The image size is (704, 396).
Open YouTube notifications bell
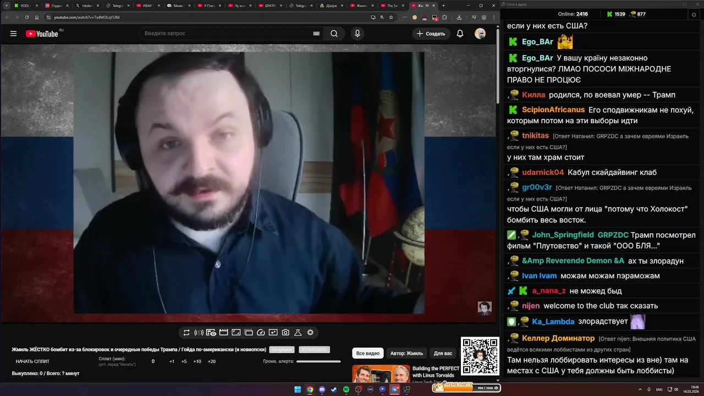click(460, 34)
